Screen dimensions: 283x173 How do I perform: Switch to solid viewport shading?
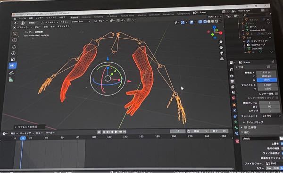coord(209,21)
